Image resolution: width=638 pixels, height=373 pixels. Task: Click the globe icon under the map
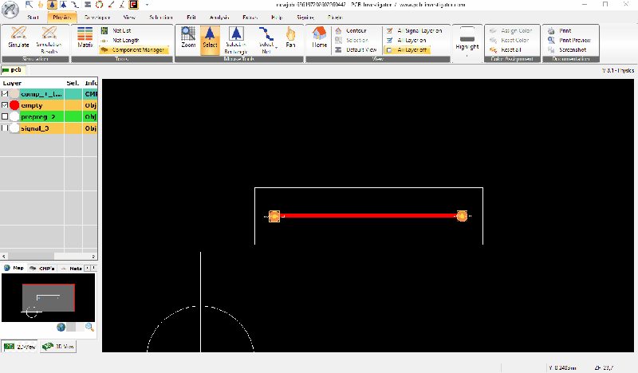click(x=61, y=327)
